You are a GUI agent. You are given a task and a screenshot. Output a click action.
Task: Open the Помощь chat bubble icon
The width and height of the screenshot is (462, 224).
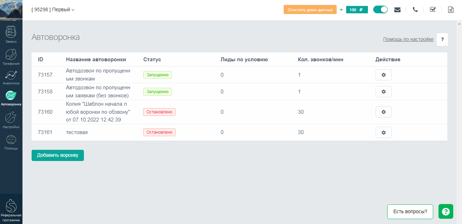(x=11, y=142)
